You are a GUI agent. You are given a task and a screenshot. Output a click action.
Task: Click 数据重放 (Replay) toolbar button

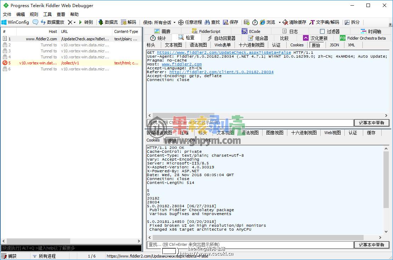(52, 22)
